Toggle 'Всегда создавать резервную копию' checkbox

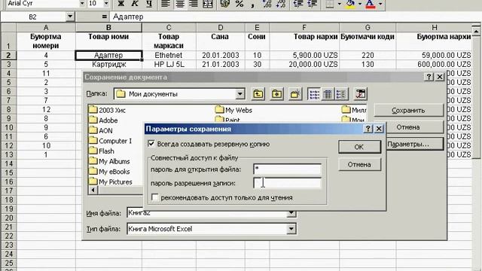(x=151, y=144)
